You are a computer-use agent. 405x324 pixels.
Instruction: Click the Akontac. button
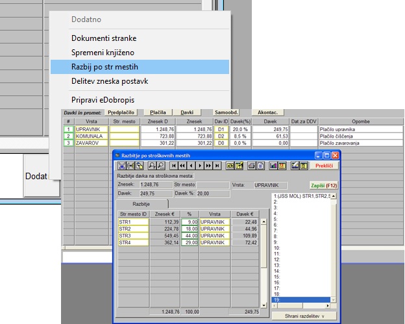tap(267, 112)
